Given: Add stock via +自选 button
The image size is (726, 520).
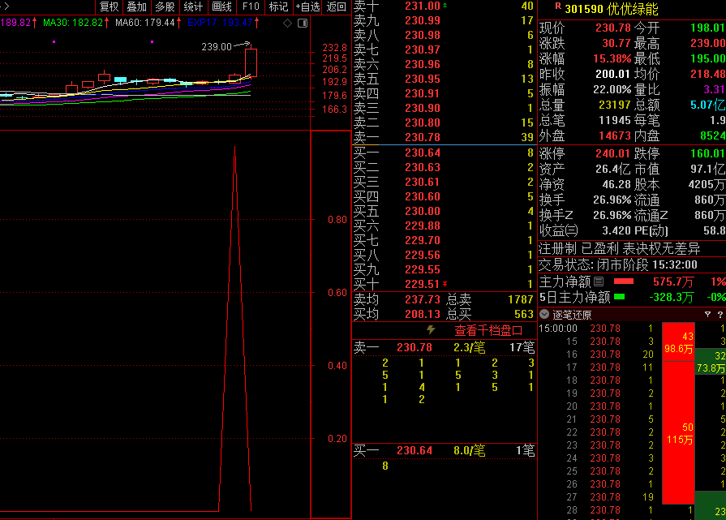Looking at the screenshot, I should (307, 6).
